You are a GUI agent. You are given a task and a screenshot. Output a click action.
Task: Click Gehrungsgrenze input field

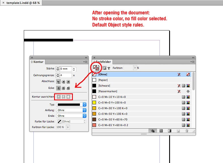coord(65,75)
